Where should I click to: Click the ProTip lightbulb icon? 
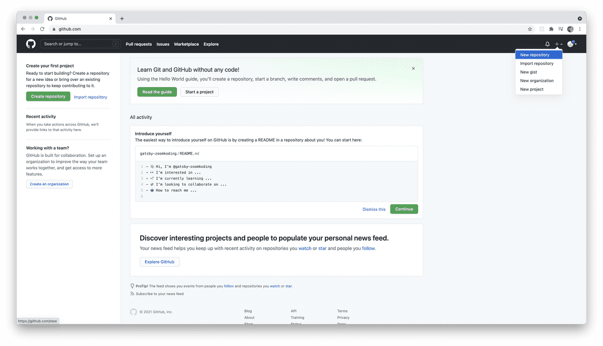[x=132, y=286]
